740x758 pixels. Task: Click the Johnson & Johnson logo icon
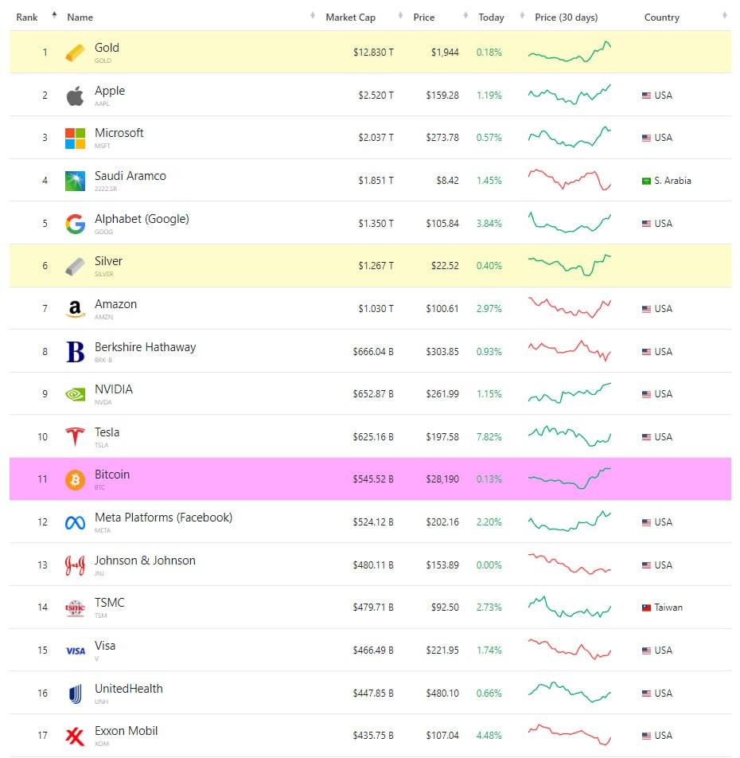(75, 565)
